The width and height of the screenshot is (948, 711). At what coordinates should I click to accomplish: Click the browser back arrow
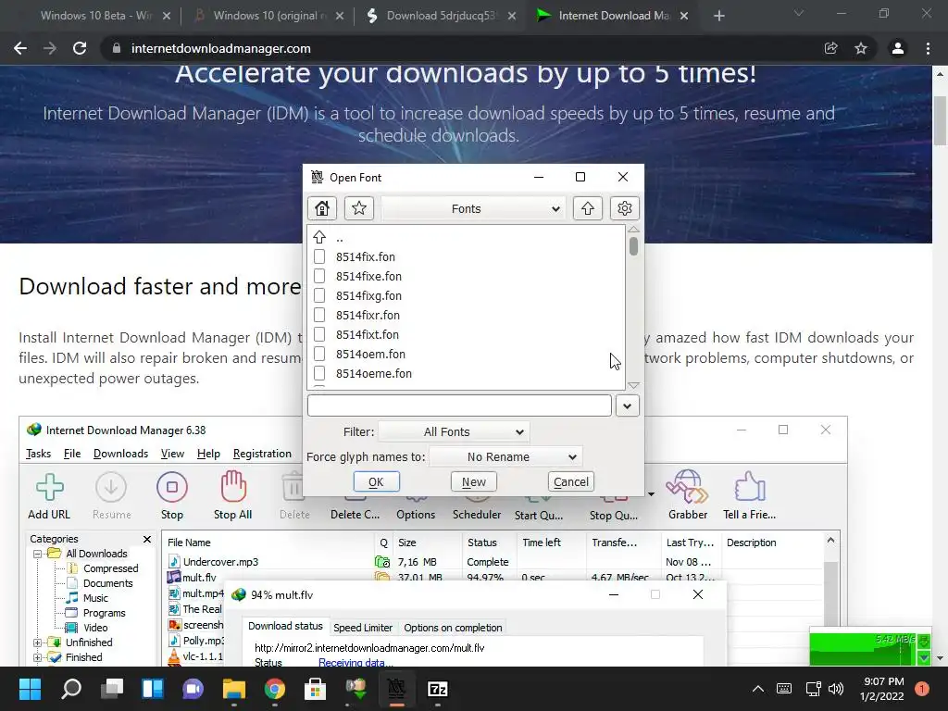click(x=20, y=48)
